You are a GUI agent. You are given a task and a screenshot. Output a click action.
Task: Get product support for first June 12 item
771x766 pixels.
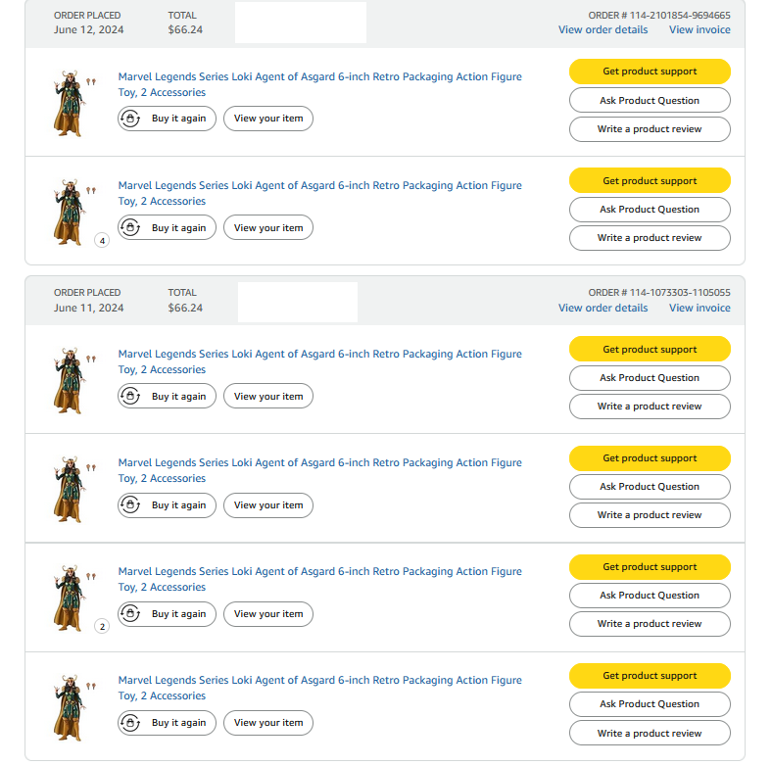(650, 72)
